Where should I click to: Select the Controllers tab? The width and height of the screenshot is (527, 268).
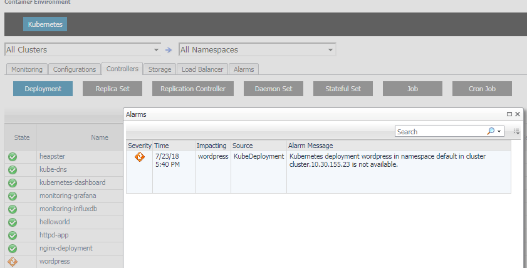point(122,69)
